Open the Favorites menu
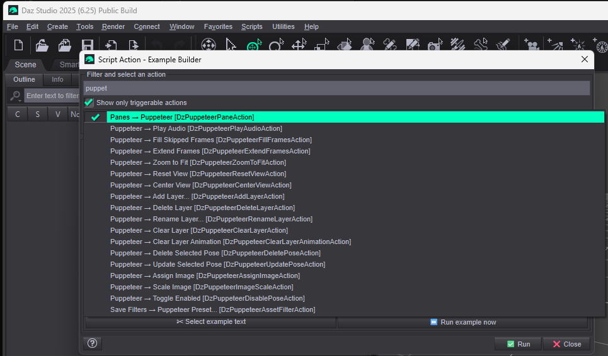 point(218,26)
